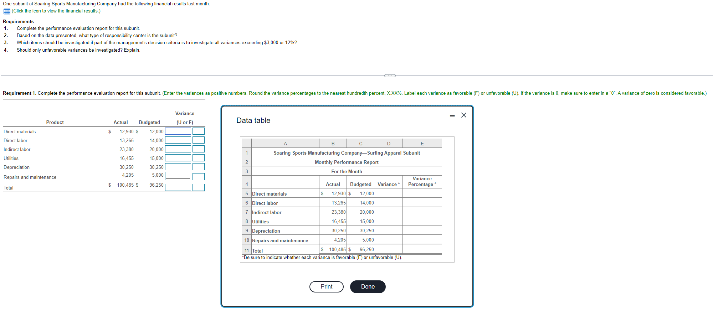Select Utilities U or F box
The width and height of the screenshot is (713, 311).
[199, 158]
